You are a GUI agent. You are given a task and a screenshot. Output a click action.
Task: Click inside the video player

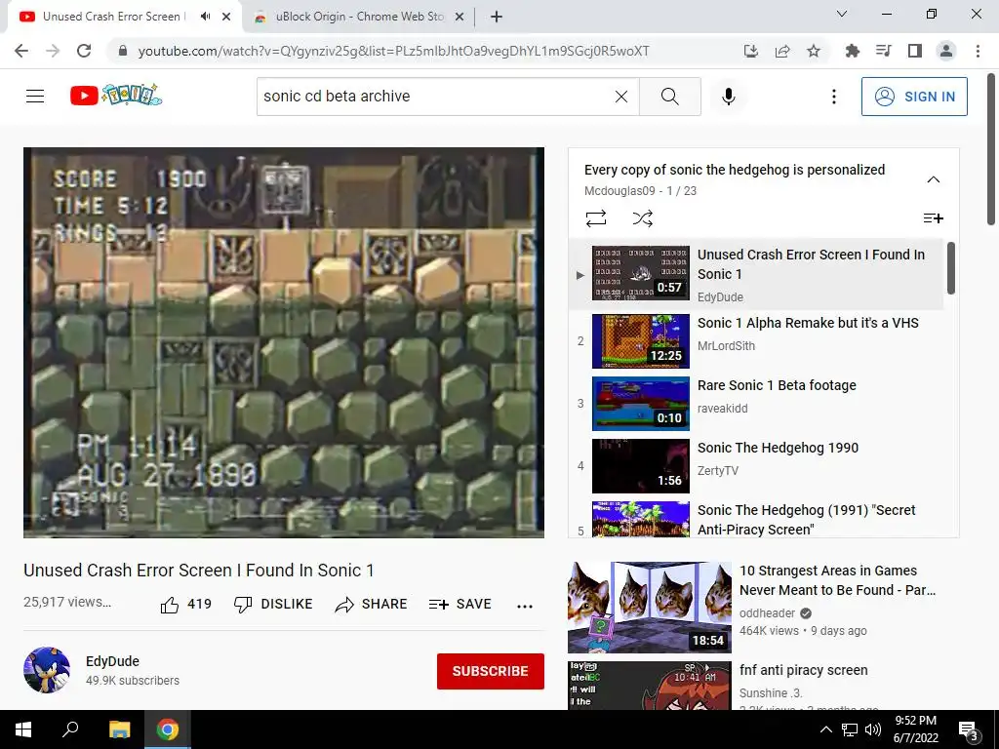pyautogui.click(x=284, y=342)
